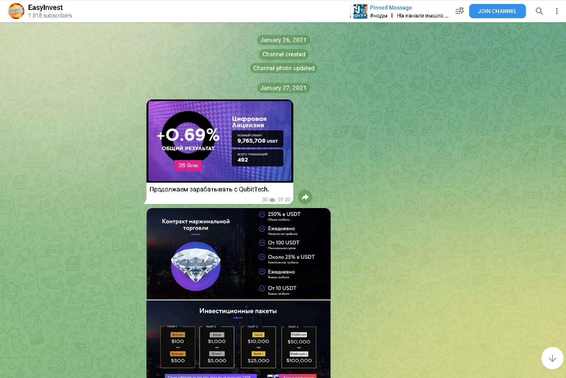Click the Channel created service message

(284, 54)
